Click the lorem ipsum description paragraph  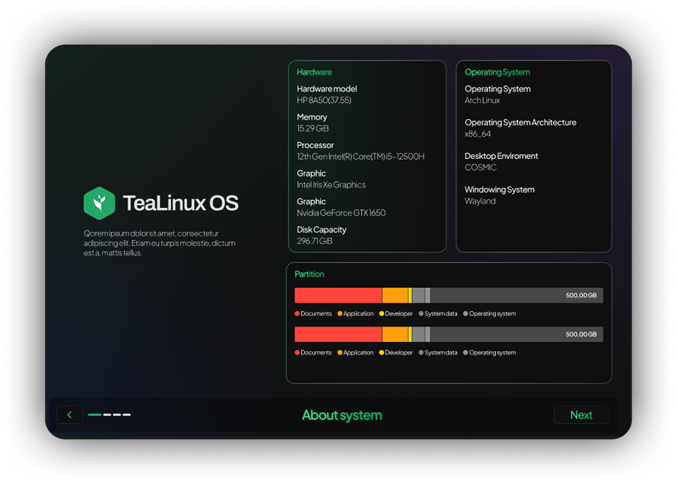pos(160,243)
